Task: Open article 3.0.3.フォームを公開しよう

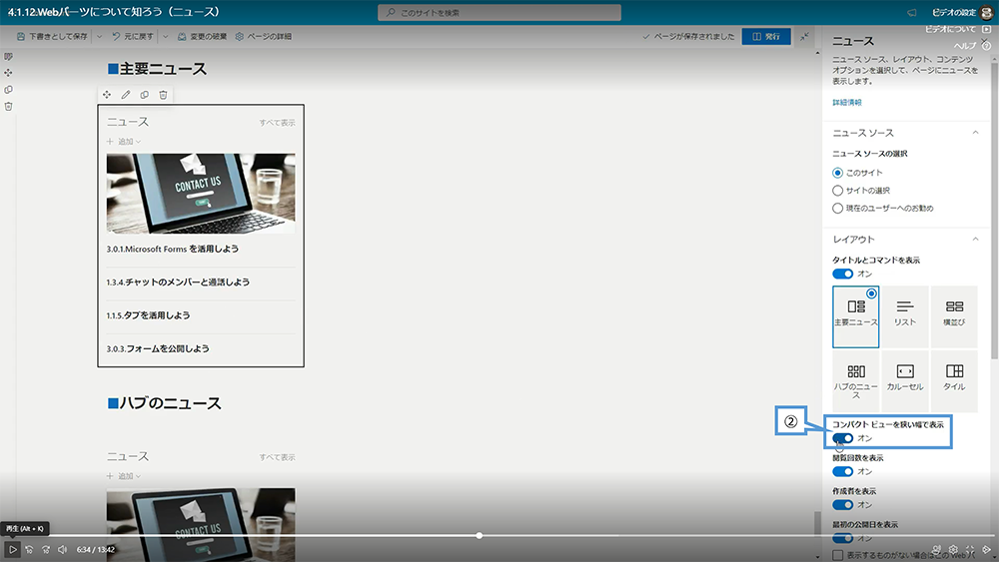Action: 158,348
